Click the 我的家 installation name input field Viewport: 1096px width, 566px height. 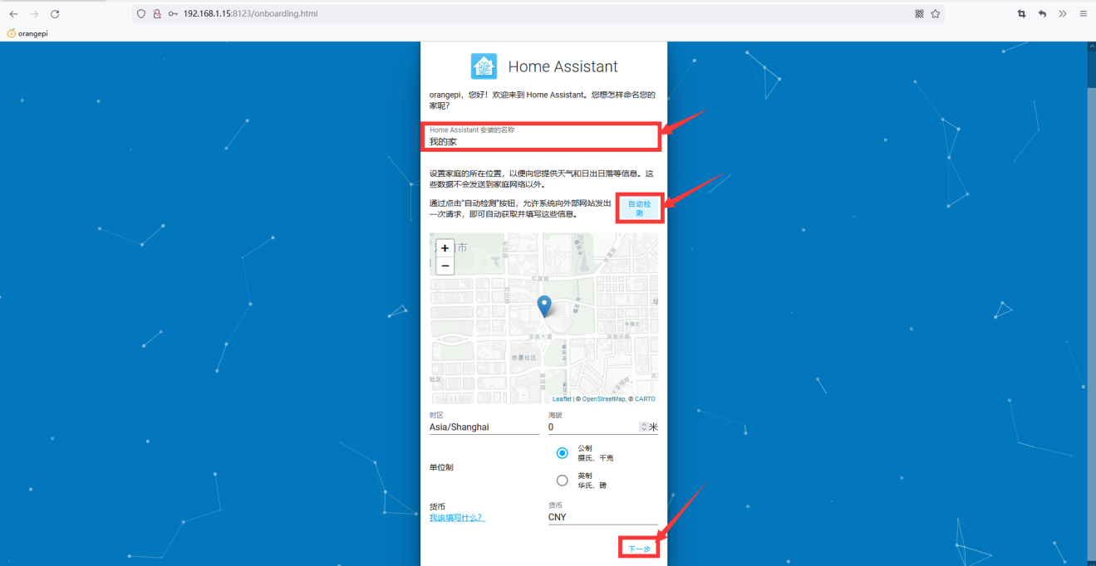[x=542, y=141]
